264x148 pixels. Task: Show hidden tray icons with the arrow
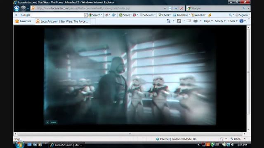point(198,145)
